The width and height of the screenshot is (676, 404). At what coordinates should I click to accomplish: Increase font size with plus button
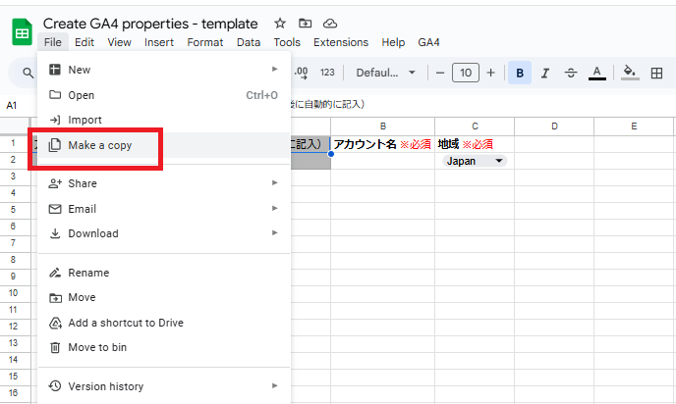point(490,73)
